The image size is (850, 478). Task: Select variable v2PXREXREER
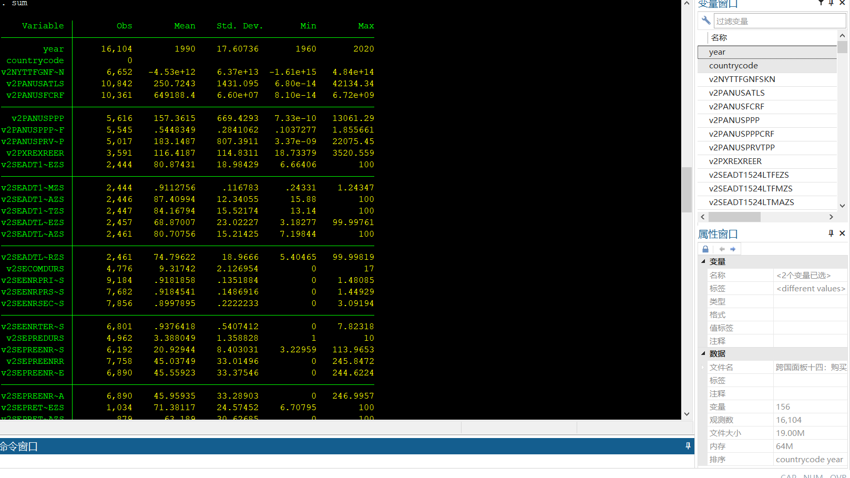point(767,161)
